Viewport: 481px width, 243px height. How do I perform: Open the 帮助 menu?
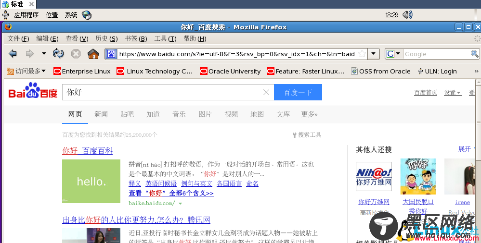click(195, 38)
